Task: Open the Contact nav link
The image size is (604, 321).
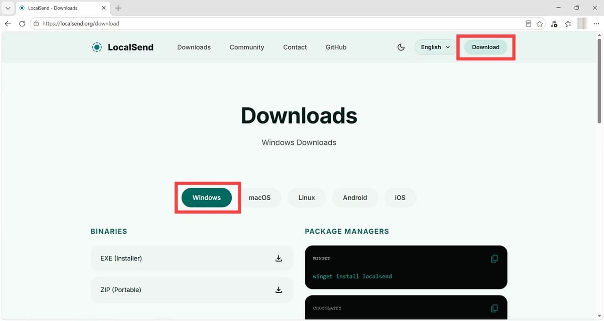Action: coord(295,47)
